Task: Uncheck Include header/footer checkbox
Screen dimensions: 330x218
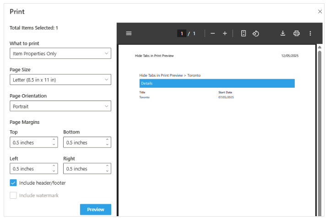Action: pos(13,183)
